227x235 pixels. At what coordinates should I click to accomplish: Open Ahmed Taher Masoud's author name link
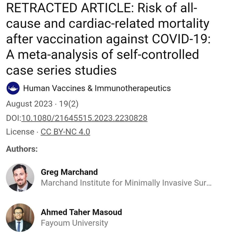pyautogui.click(x=81, y=212)
